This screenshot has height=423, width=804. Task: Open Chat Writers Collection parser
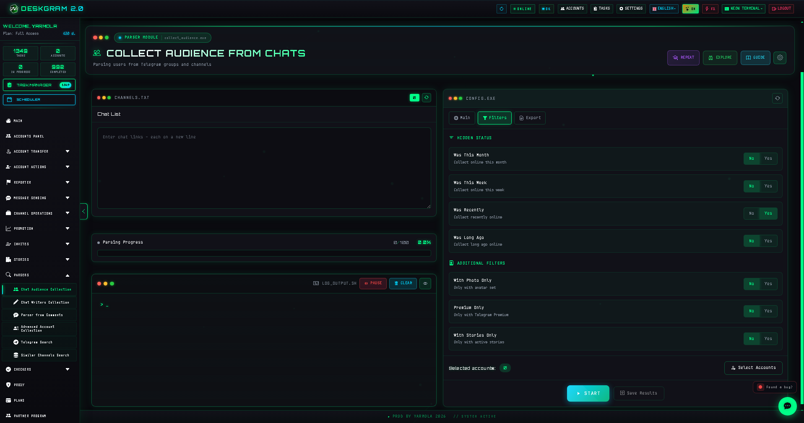click(x=39, y=302)
